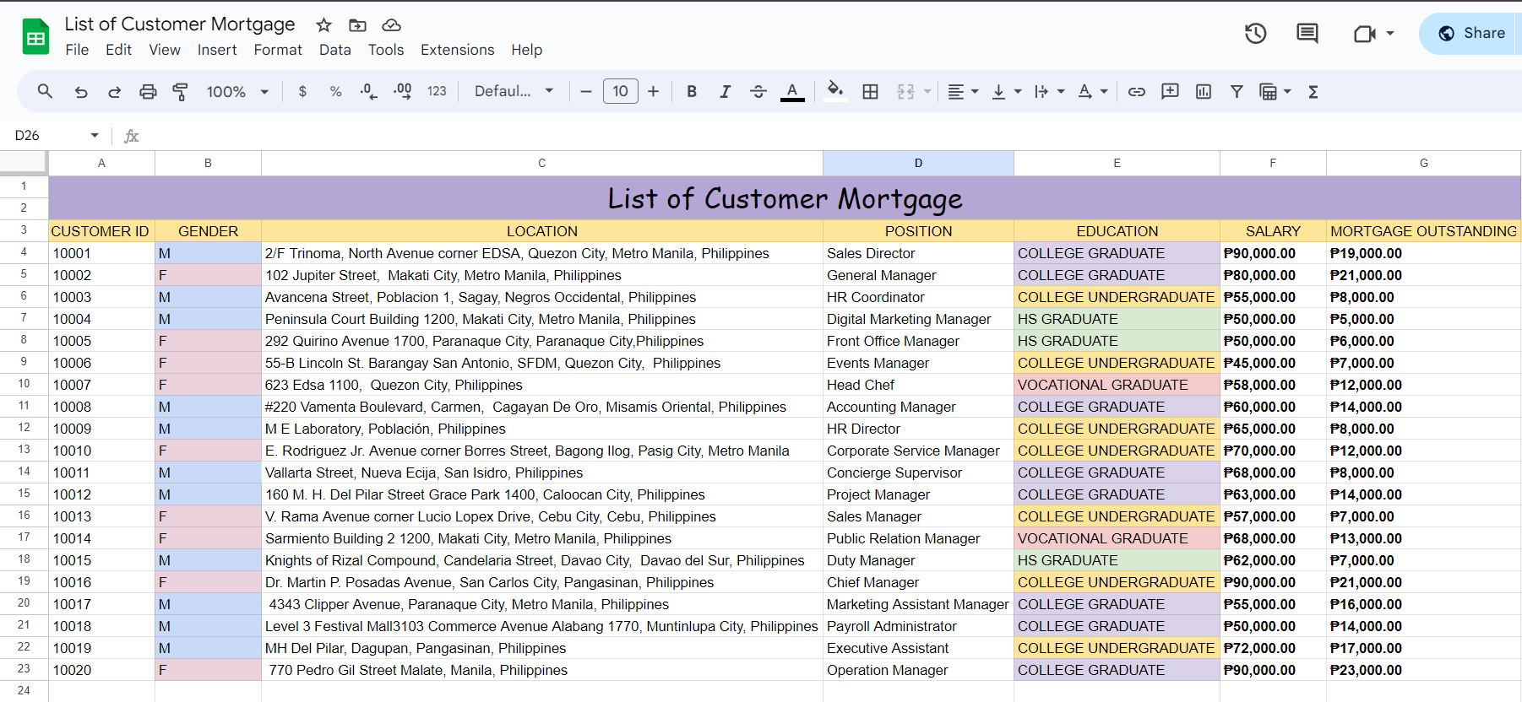
Task: Expand the horizontal align dropdown
Action: 963,92
